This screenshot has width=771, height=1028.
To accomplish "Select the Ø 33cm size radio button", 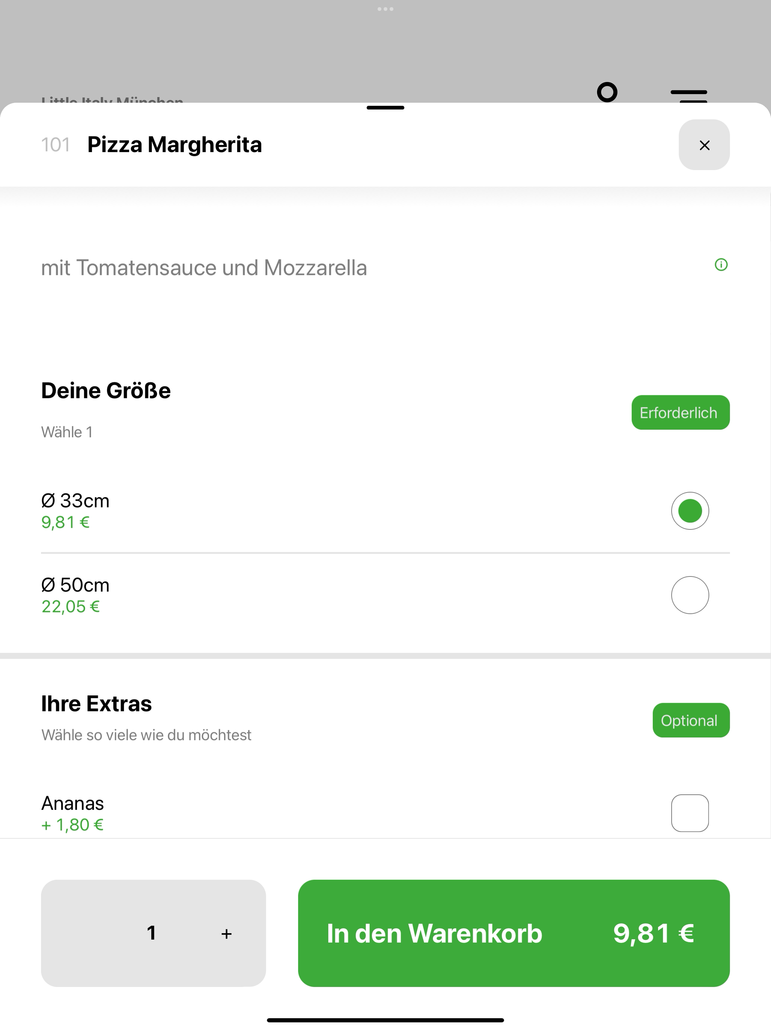I will pos(690,511).
